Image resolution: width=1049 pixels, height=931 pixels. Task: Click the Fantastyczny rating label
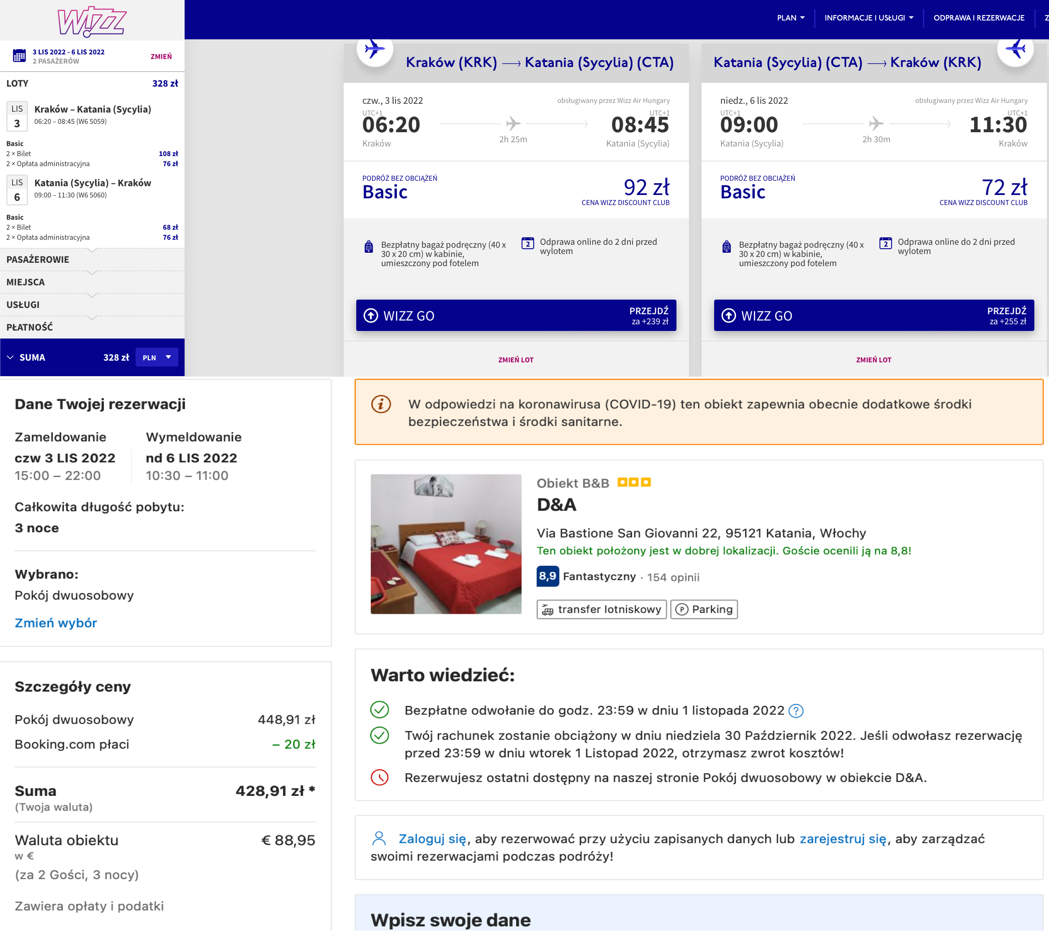599,576
